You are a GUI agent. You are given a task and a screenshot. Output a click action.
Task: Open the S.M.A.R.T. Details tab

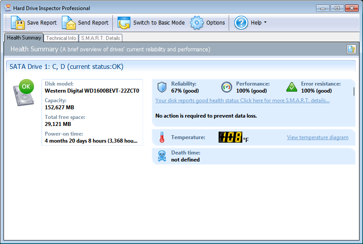click(x=101, y=38)
